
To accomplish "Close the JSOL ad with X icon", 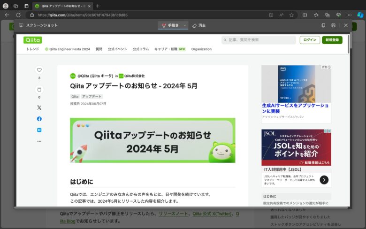I will point(329,131).
